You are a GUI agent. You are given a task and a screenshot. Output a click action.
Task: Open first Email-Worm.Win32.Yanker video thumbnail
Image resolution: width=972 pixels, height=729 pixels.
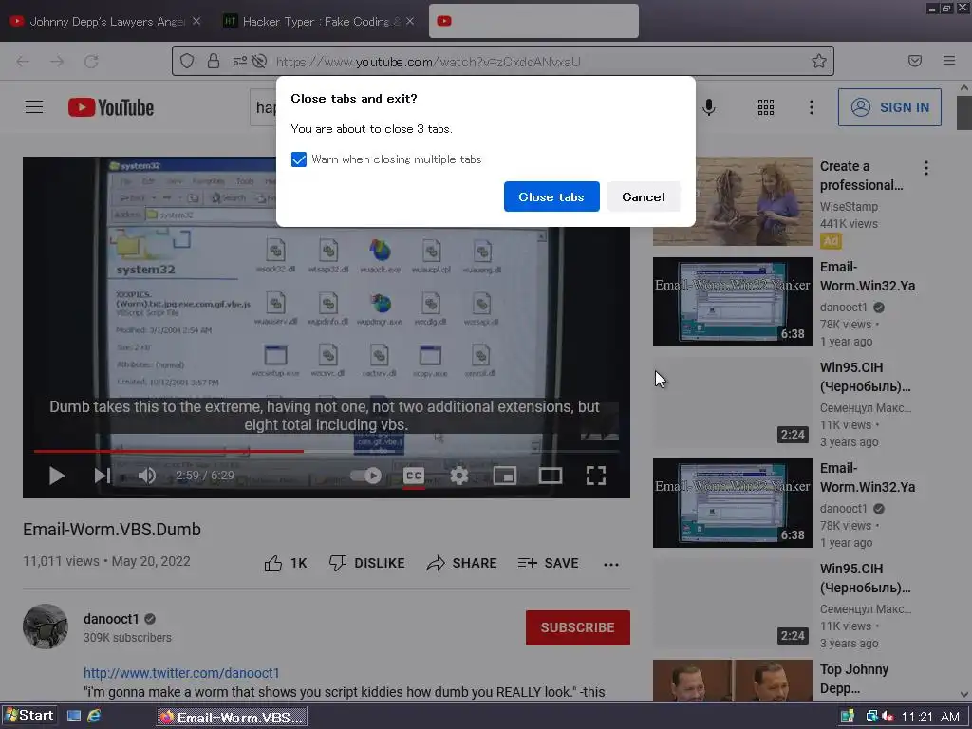click(732, 302)
